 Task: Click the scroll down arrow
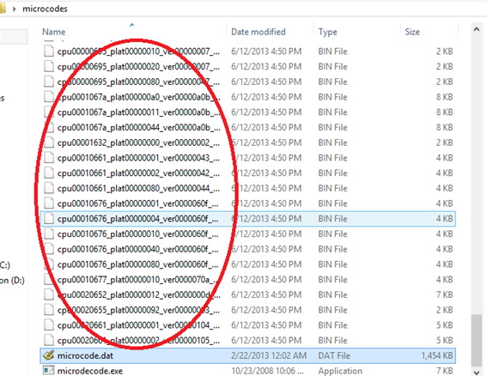pyautogui.click(x=477, y=372)
